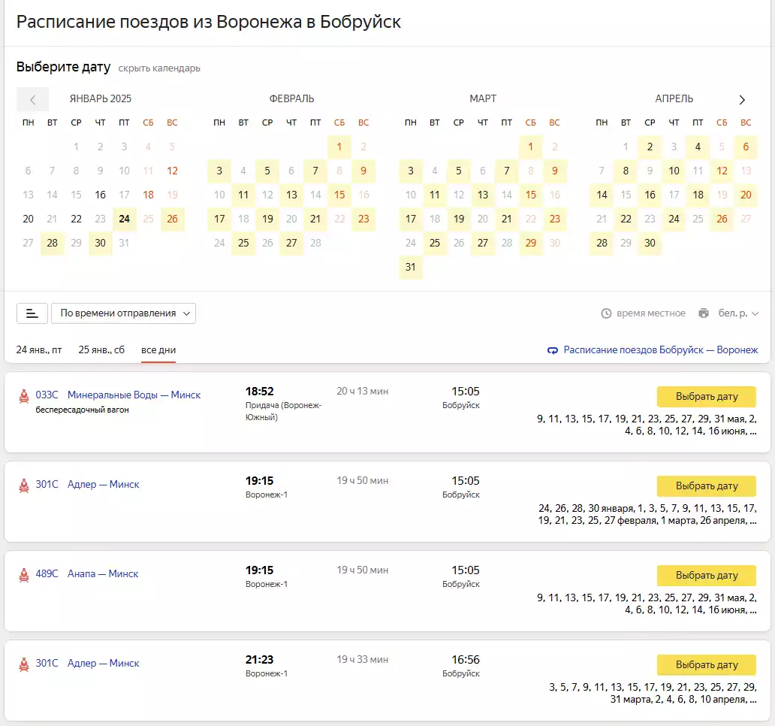Click the printer icon
The image size is (775, 726).
pos(703,313)
